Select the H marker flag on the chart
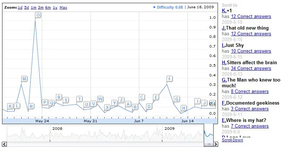The height and width of the screenshot is (154, 281). tap(184, 108)
